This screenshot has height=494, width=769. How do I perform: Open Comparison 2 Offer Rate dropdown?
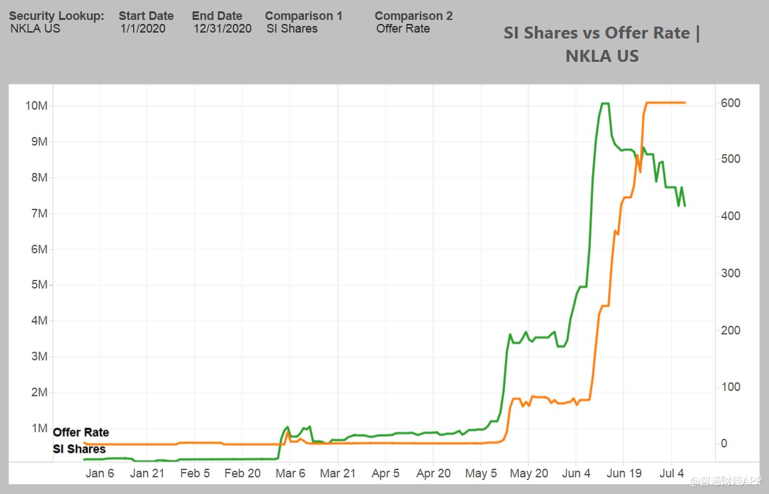point(403,29)
